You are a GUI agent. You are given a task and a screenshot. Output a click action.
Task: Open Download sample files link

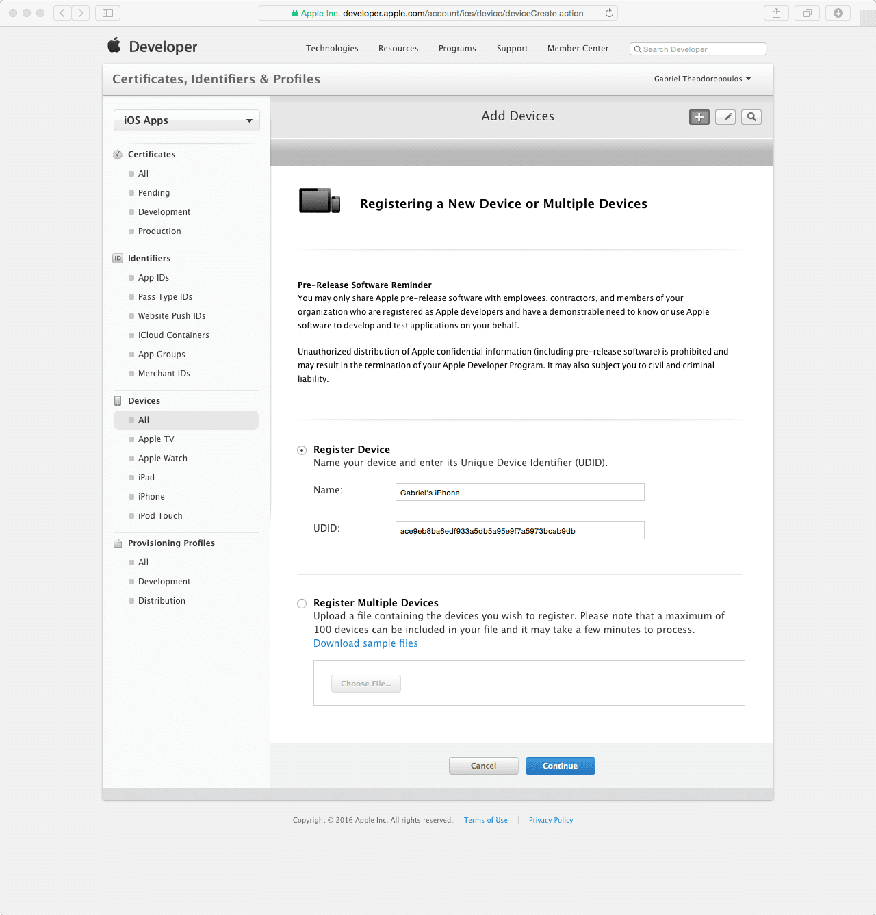[x=365, y=643]
